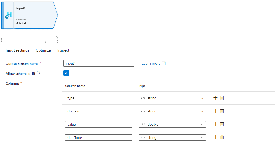Viewport: 275px width, 167px height.
Task: Delete the type column row
Action: pos(222,98)
